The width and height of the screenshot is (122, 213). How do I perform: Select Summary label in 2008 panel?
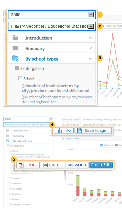point(35,48)
